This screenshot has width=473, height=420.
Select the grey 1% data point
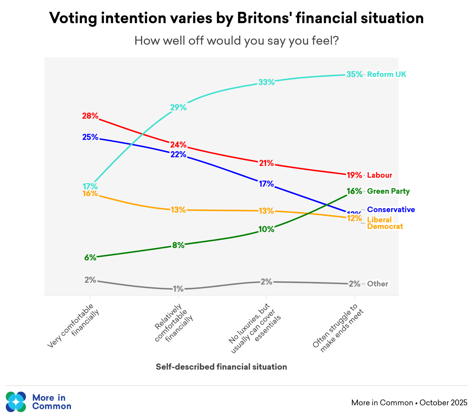178,289
